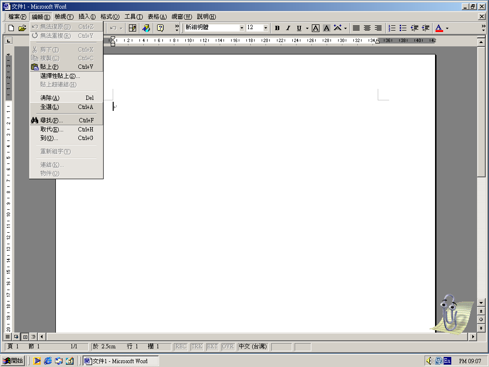Image resolution: width=489 pixels, height=367 pixels.
Task: Click horizontal scrollbar right arrow
Action: [473, 337]
